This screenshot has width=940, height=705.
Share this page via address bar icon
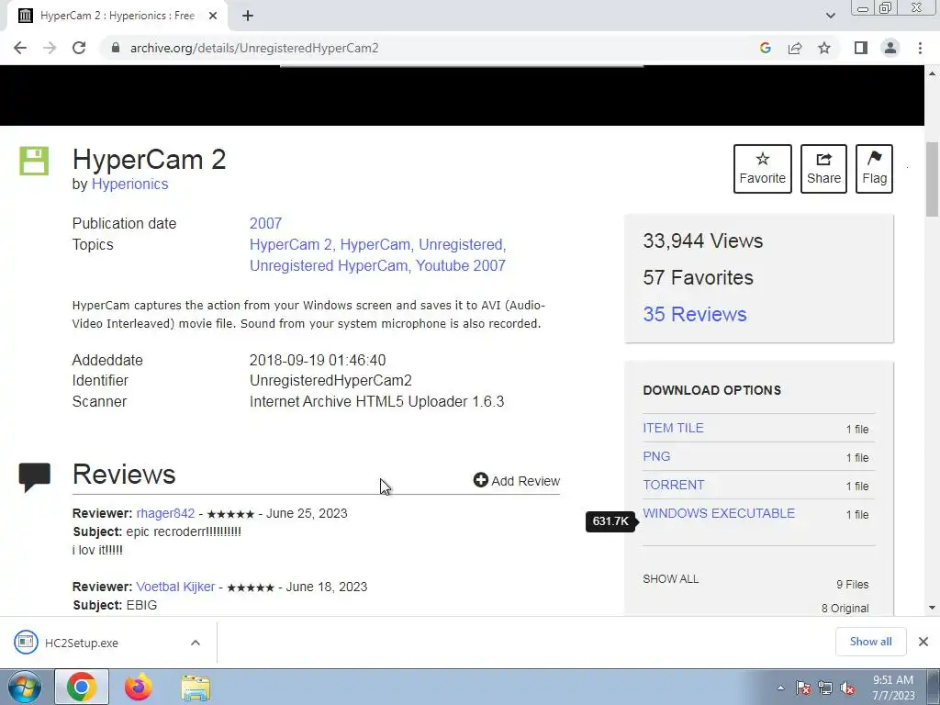tap(795, 48)
